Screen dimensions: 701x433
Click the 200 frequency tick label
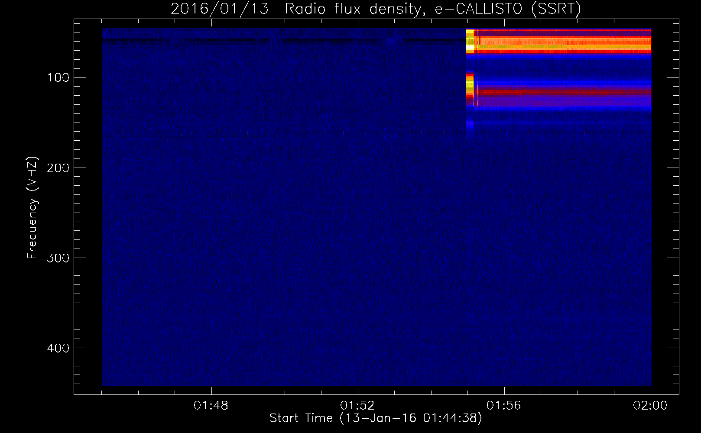point(58,168)
